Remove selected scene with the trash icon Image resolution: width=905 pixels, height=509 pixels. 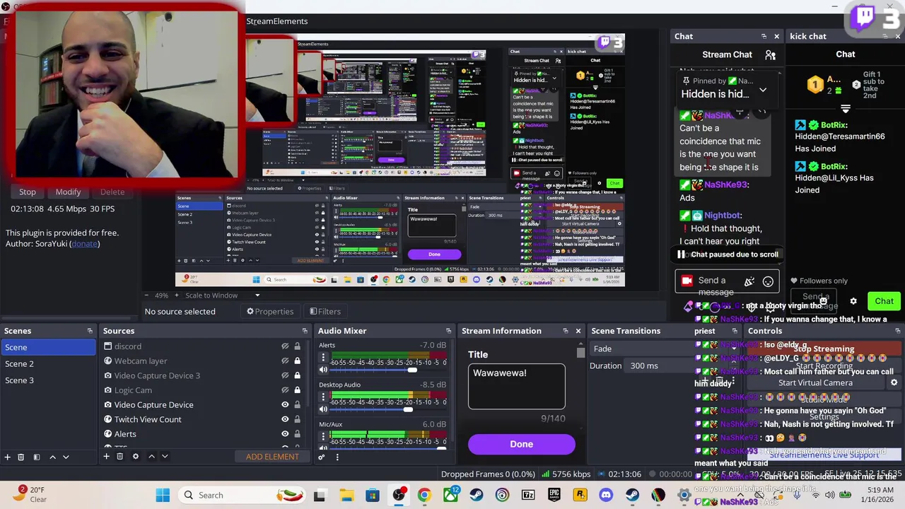tap(21, 457)
